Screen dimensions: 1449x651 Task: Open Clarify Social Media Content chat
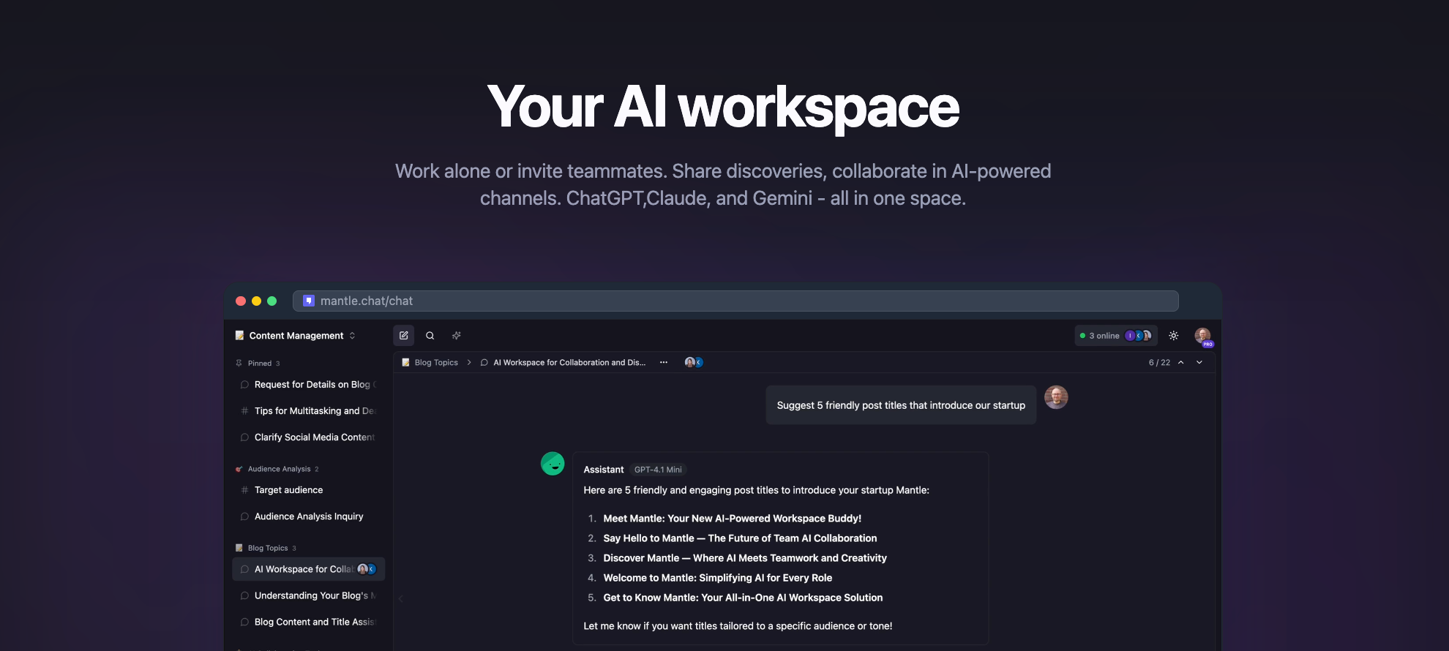pos(309,437)
